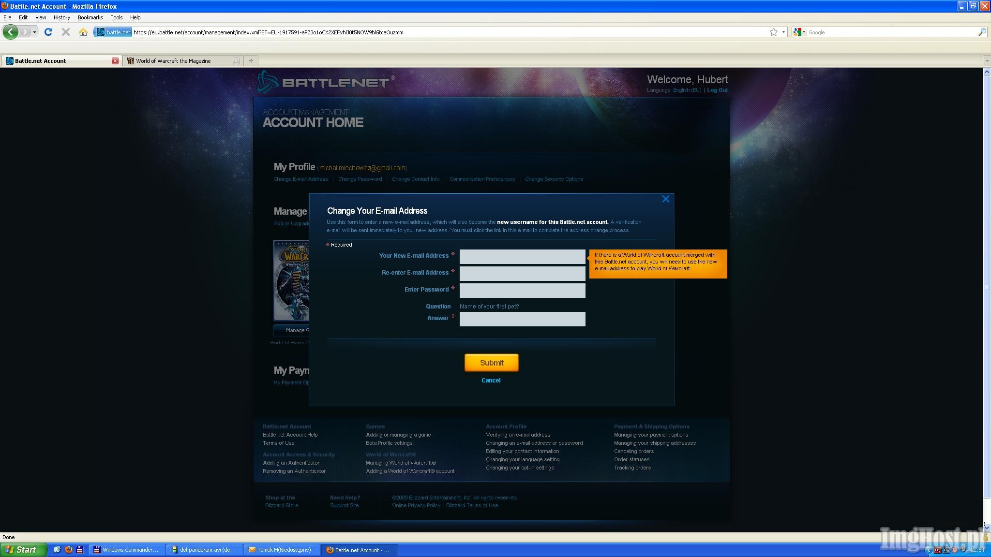This screenshot has width=991, height=557.
Task: Click the Re-enter E-mail Address field
Action: point(522,273)
